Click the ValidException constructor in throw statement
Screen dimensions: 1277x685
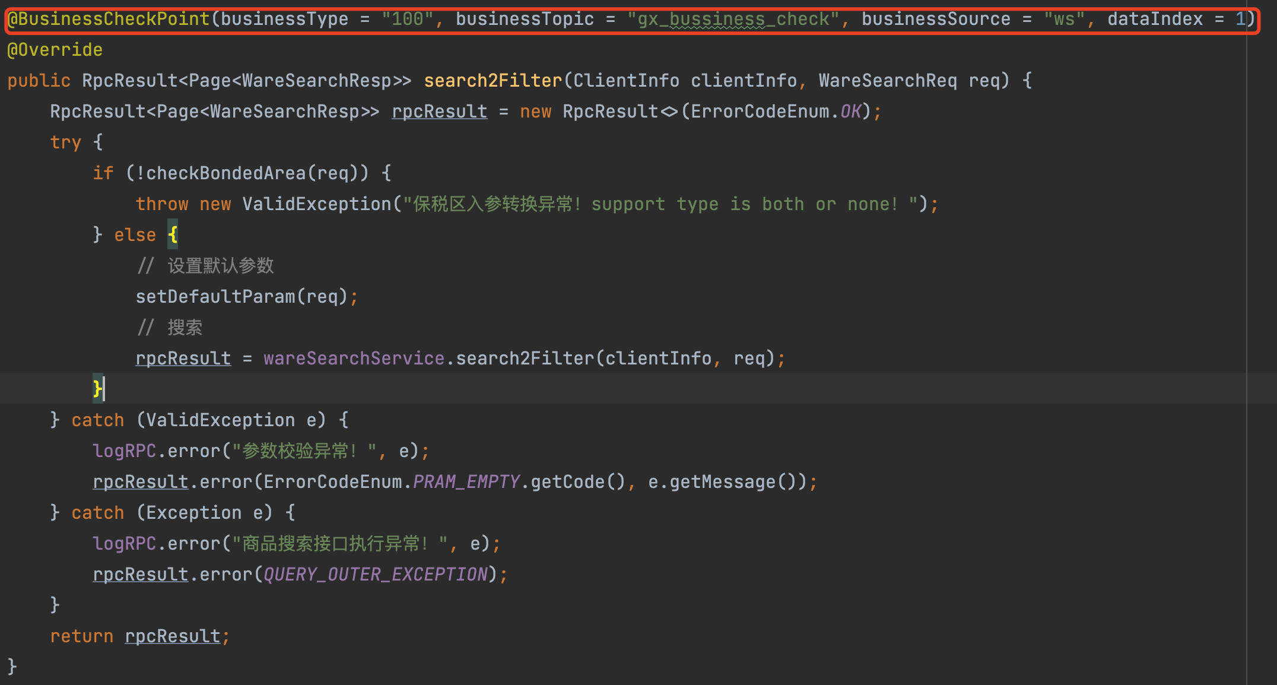[x=317, y=204]
